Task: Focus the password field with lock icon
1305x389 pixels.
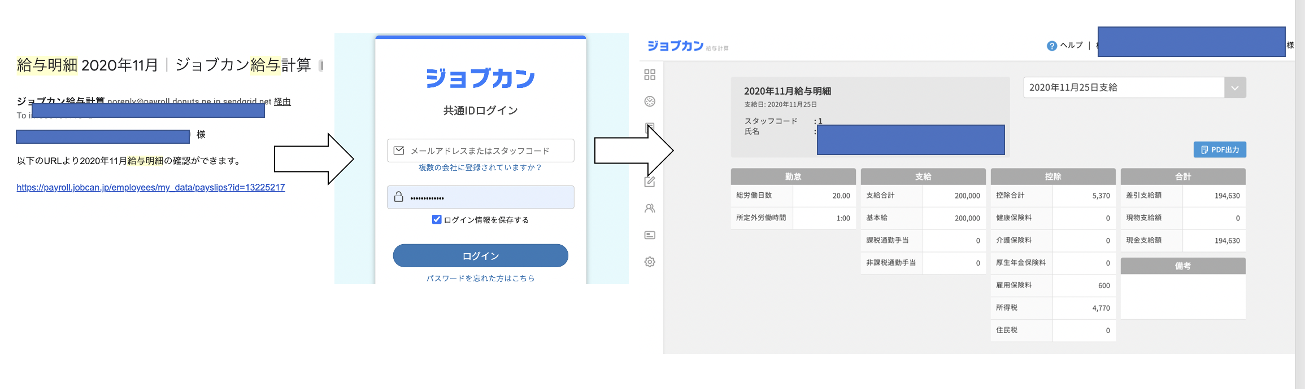Action: (480, 197)
